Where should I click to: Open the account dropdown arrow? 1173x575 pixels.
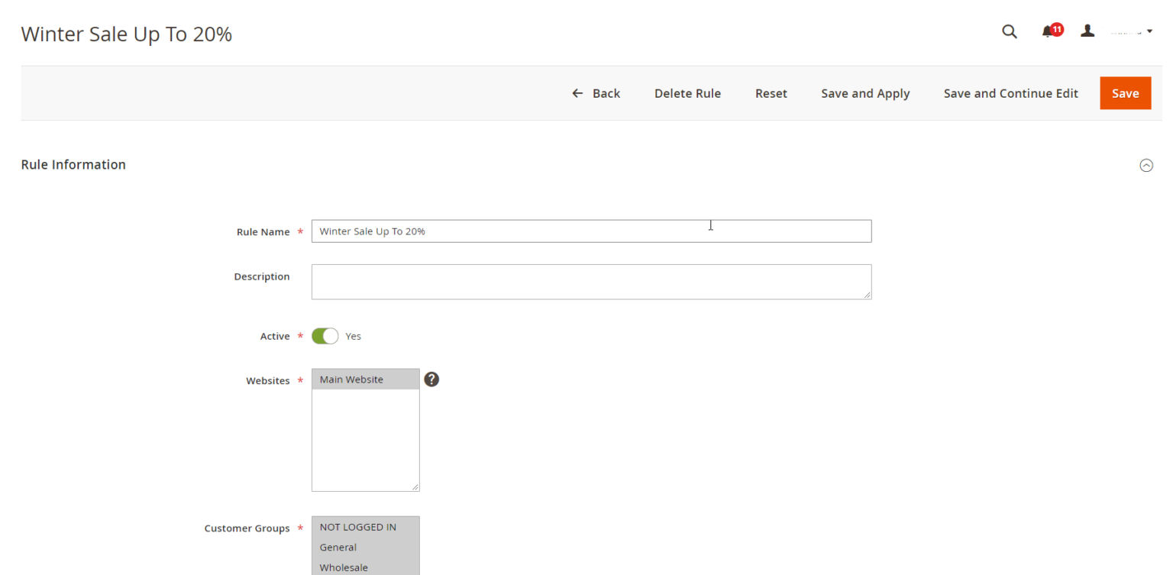(x=1149, y=31)
